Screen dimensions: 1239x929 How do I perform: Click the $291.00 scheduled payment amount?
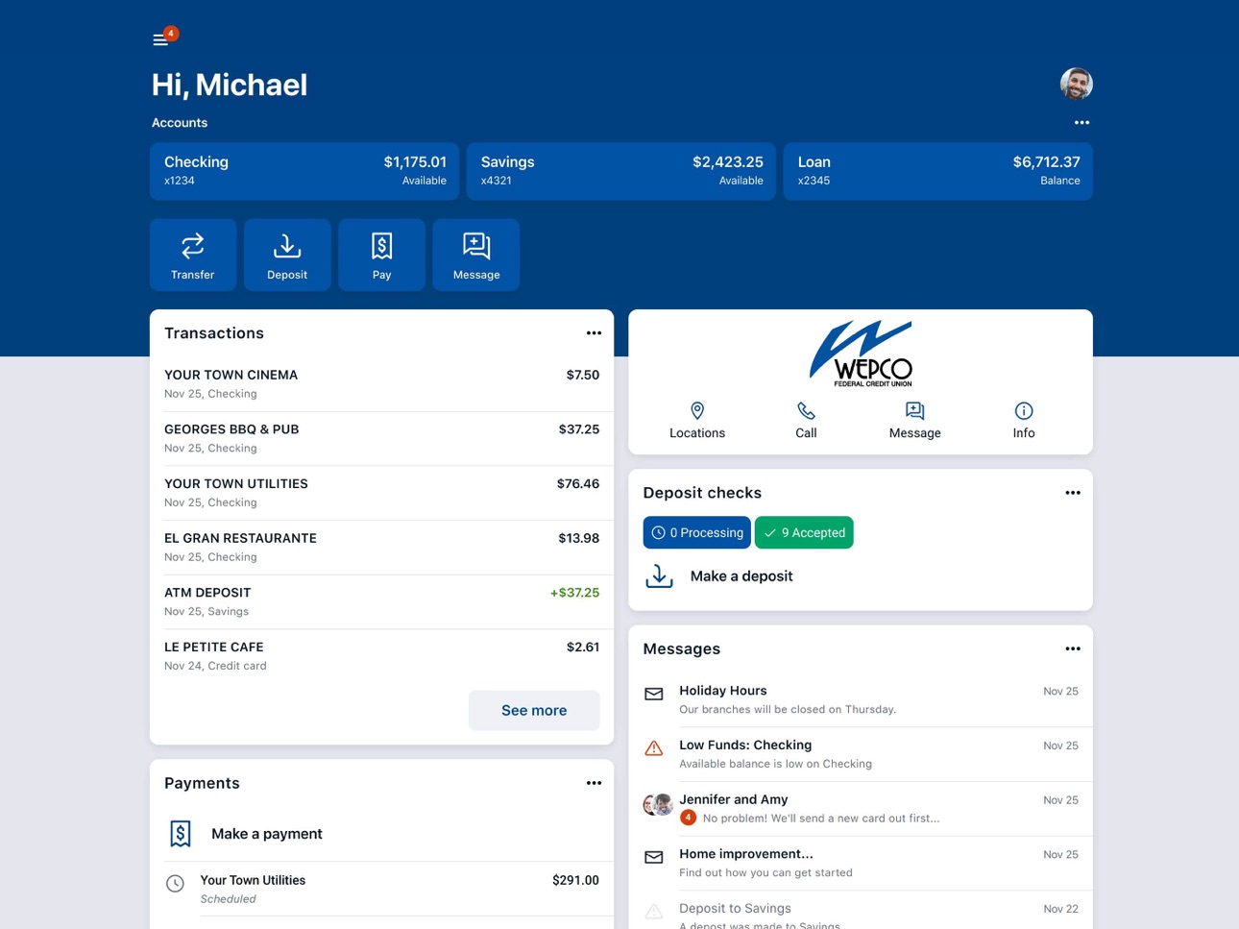coord(575,880)
